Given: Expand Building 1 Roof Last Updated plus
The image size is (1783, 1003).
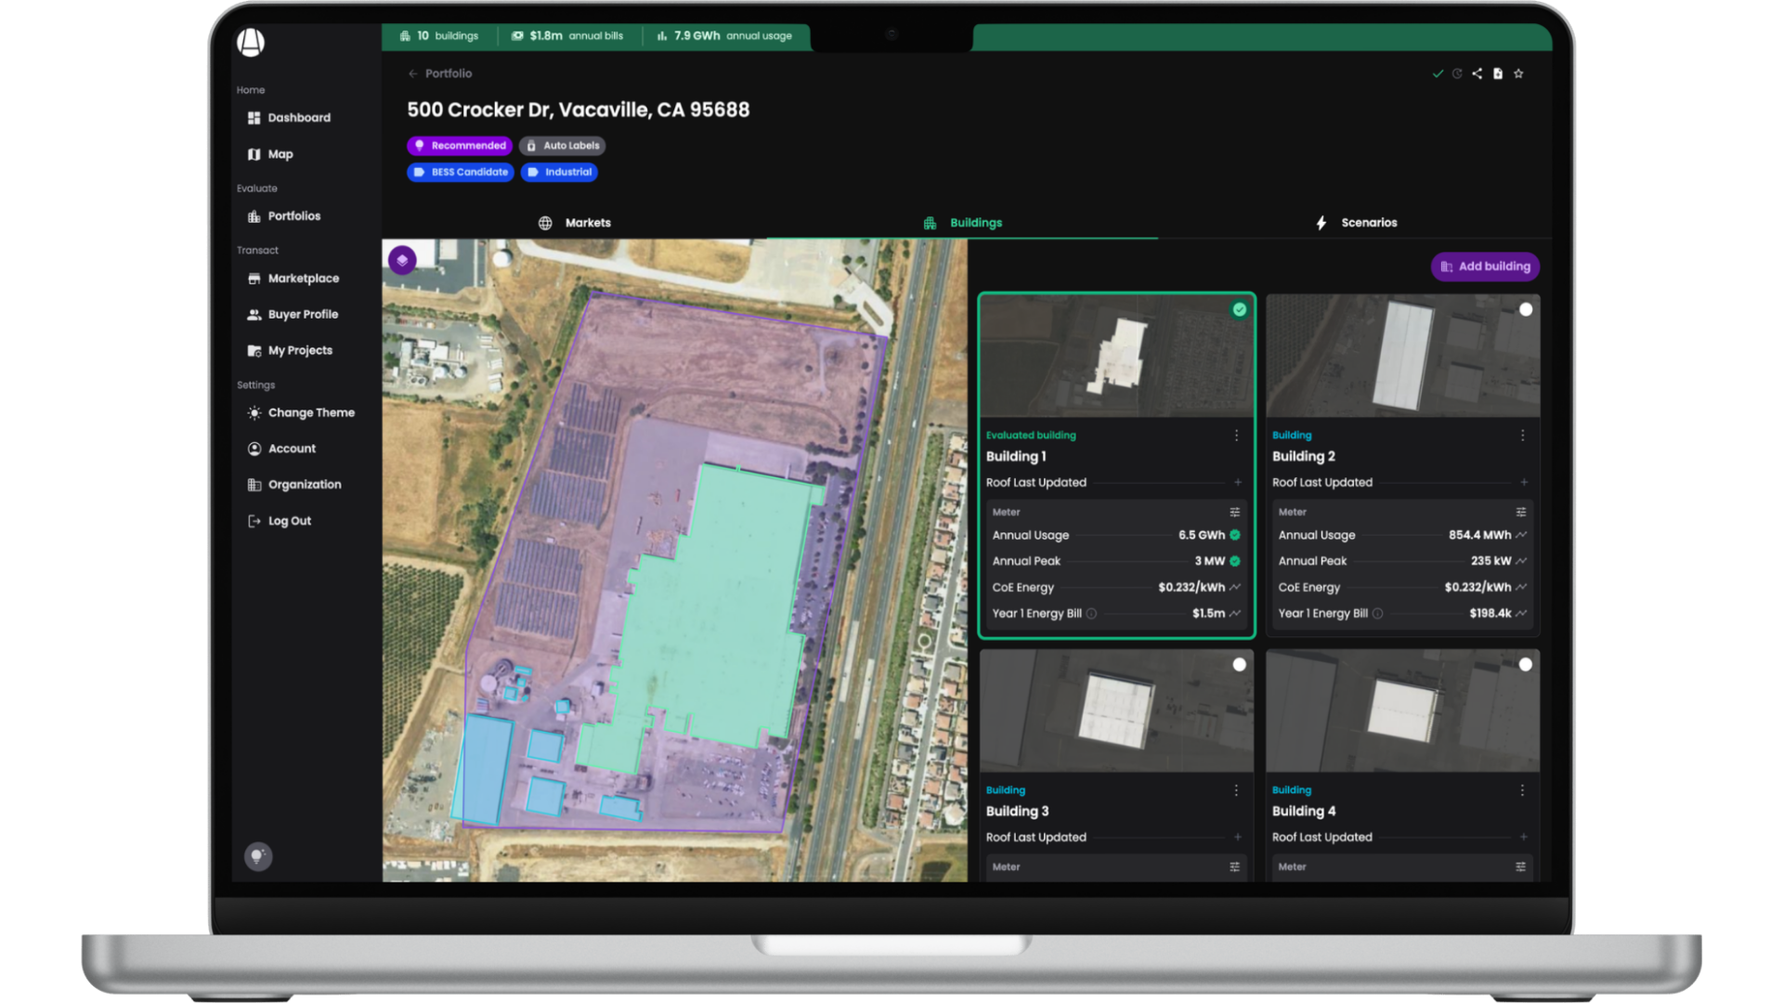Looking at the screenshot, I should point(1238,482).
